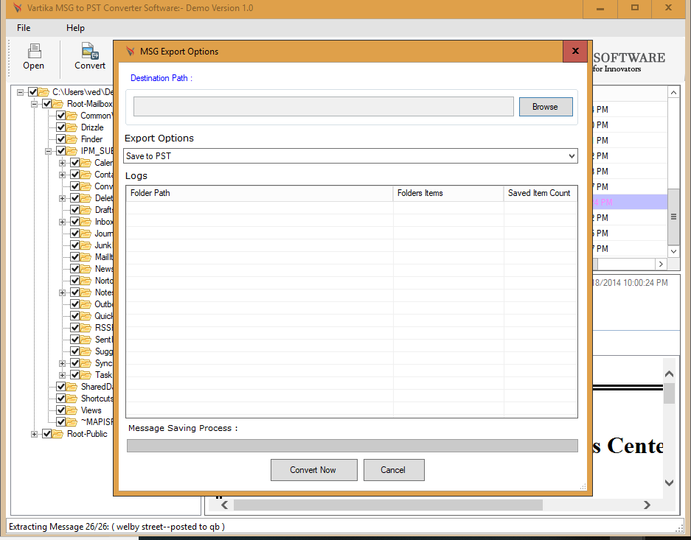Click the highlighted PM row in message list
This screenshot has width=691, height=540.
click(x=629, y=203)
